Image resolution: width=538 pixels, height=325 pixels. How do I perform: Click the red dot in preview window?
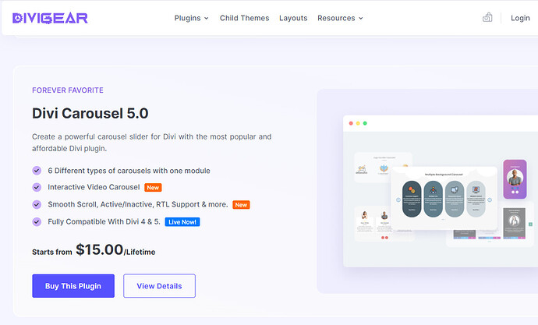tap(351, 123)
